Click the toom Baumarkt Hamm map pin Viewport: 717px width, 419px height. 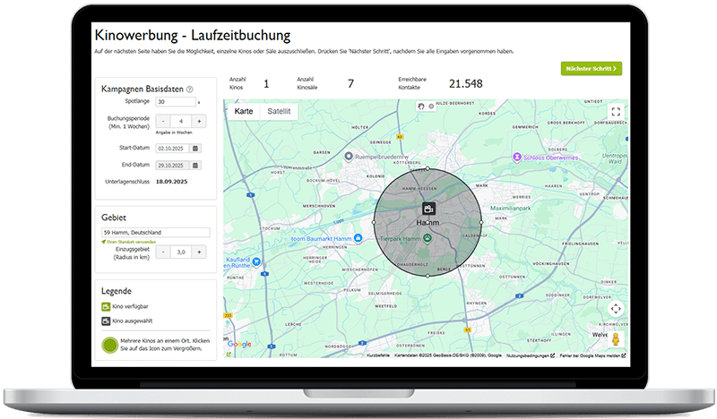point(358,238)
